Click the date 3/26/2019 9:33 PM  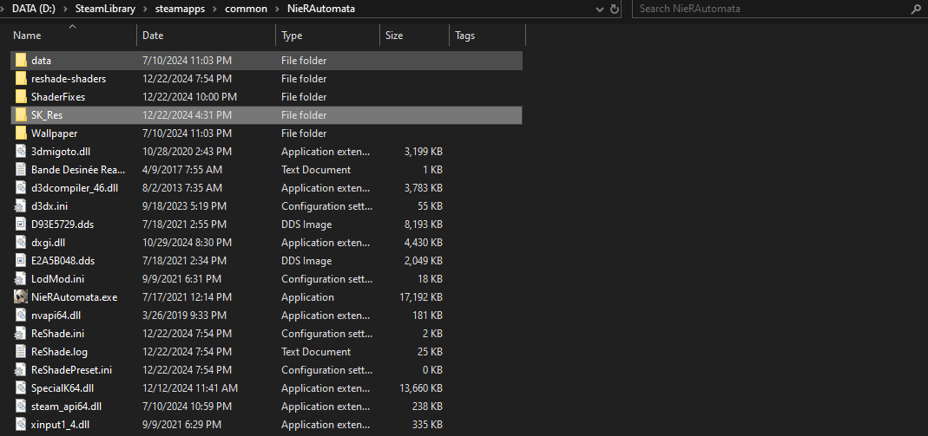[x=185, y=316]
